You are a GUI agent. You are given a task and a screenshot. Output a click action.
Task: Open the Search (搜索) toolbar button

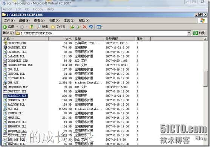point(43,27)
